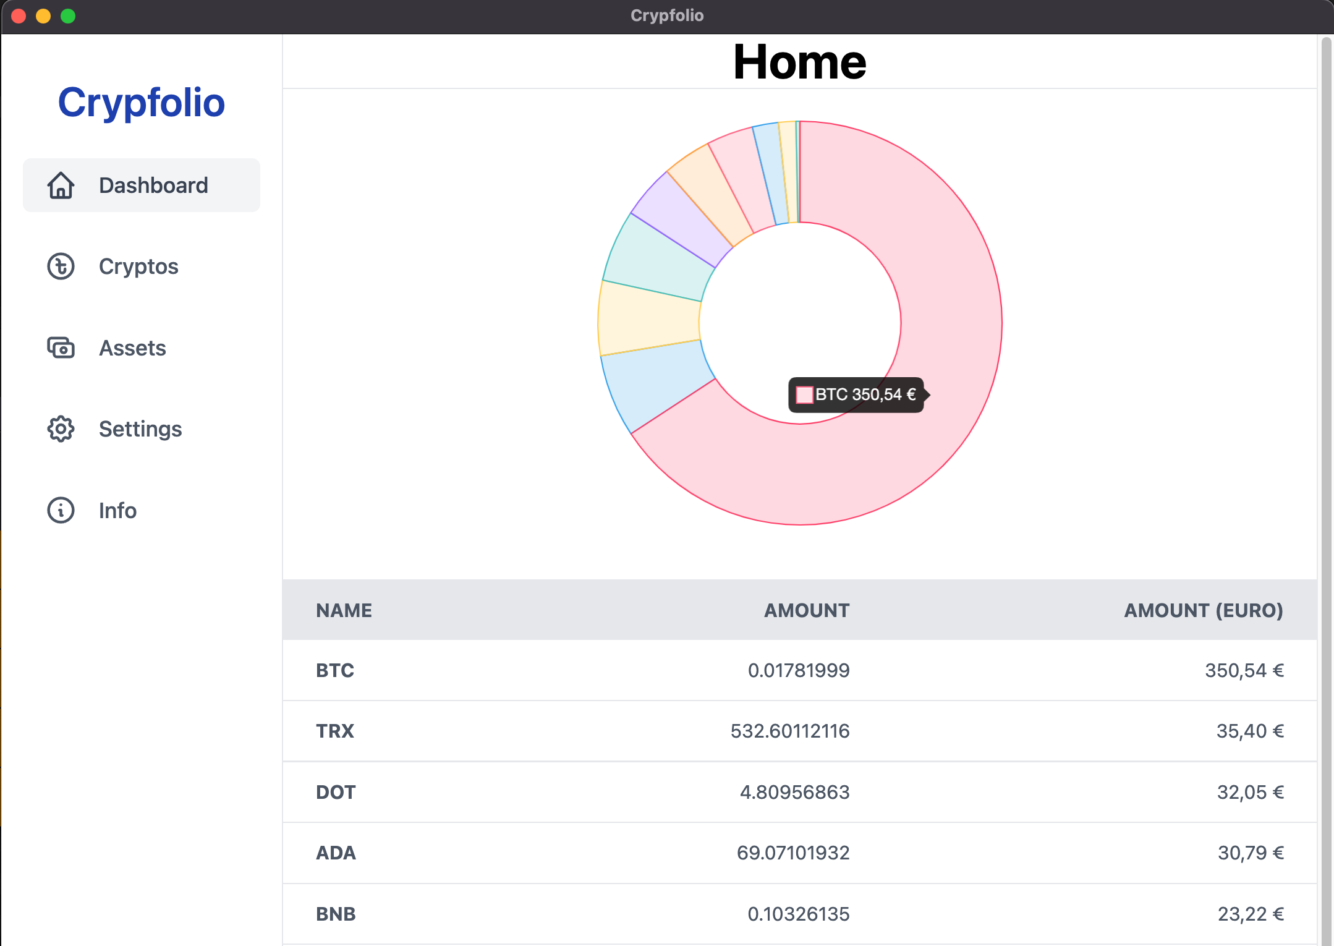Click the Cryptos coin icon

61,266
